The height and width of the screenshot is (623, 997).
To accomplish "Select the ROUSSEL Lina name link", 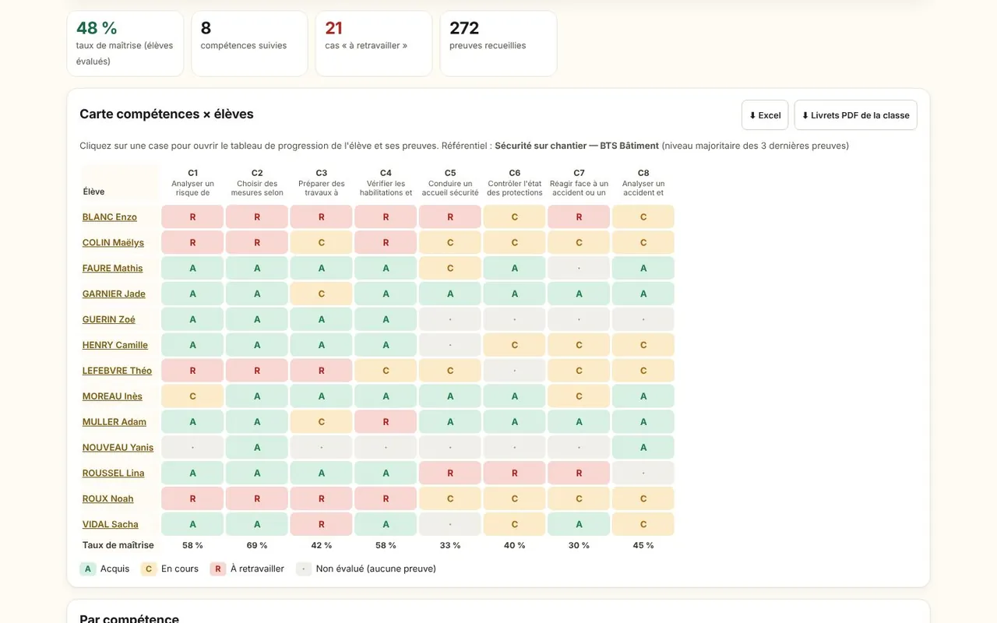I will 113,474.
